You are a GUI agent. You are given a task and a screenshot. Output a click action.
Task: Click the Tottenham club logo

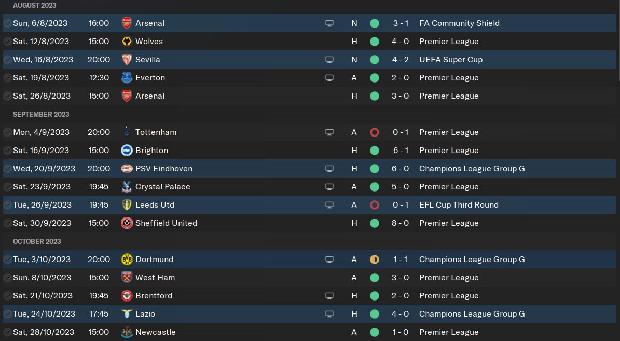coord(127,132)
